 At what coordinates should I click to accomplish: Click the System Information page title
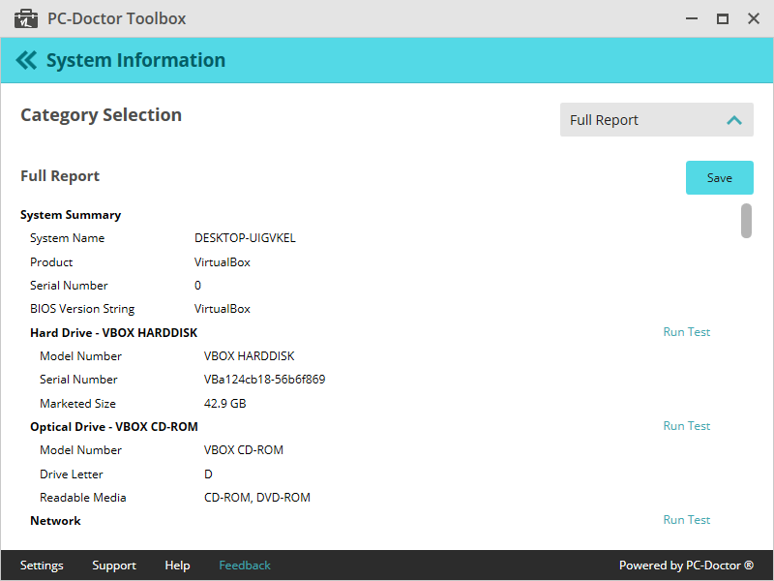[x=135, y=60]
